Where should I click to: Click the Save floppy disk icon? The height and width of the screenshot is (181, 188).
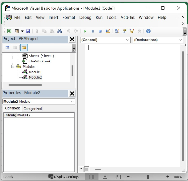point(28,31)
